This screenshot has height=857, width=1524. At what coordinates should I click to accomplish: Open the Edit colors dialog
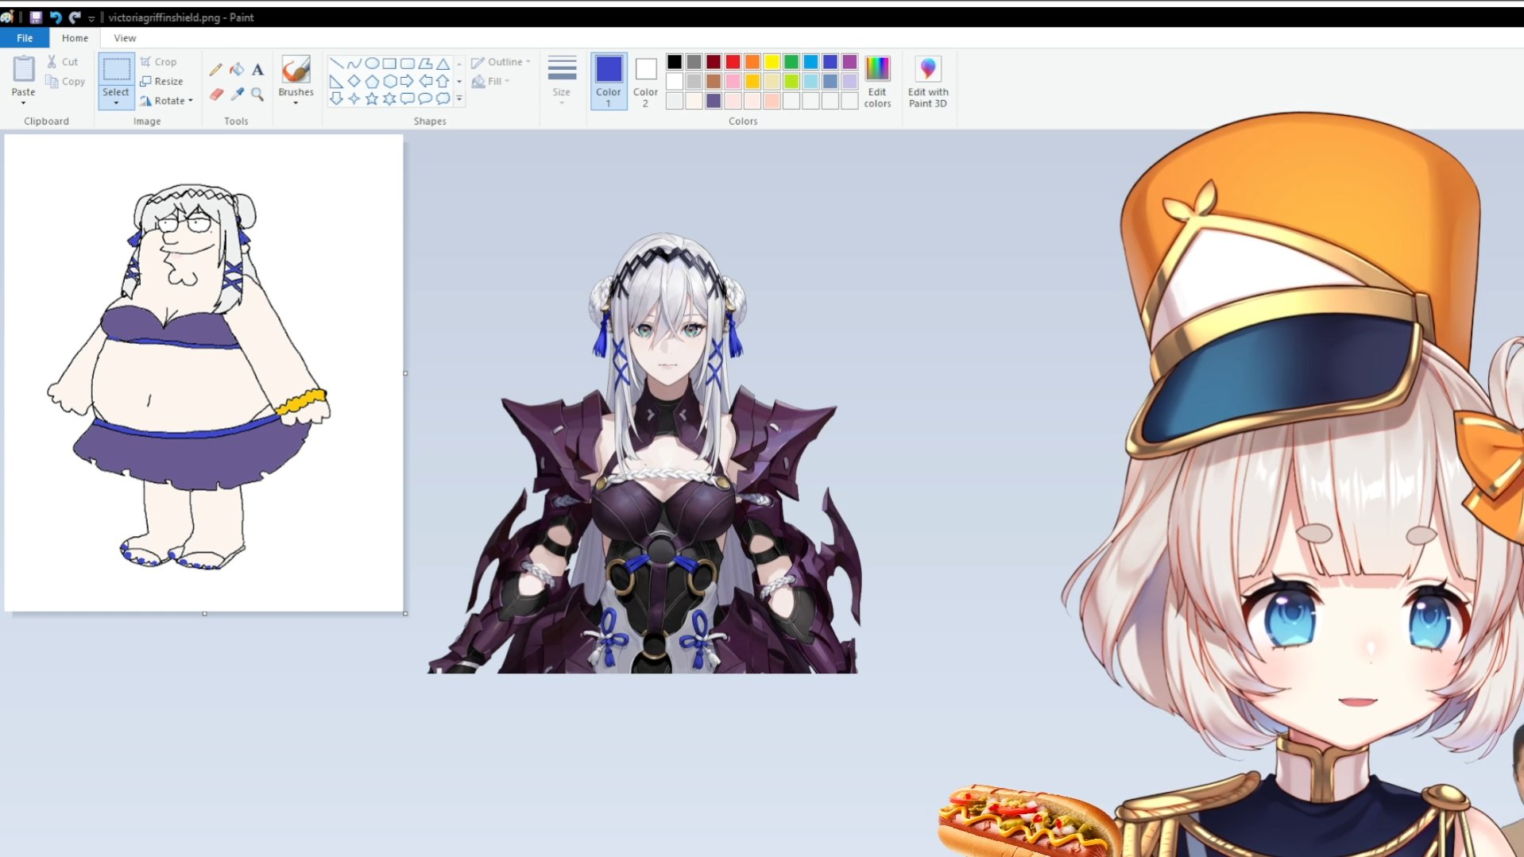[x=877, y=80]
